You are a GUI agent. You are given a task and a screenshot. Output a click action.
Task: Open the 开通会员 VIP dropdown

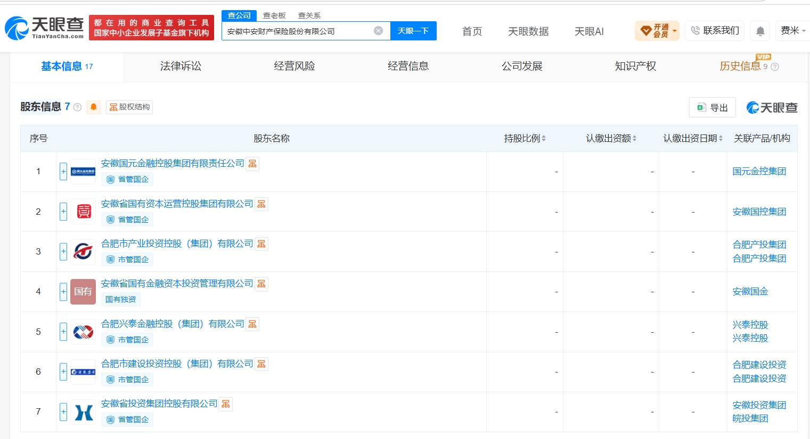pyautogui.click(x=657, y=31)
